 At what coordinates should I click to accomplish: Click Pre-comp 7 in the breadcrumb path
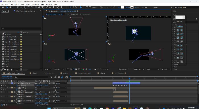86,14
